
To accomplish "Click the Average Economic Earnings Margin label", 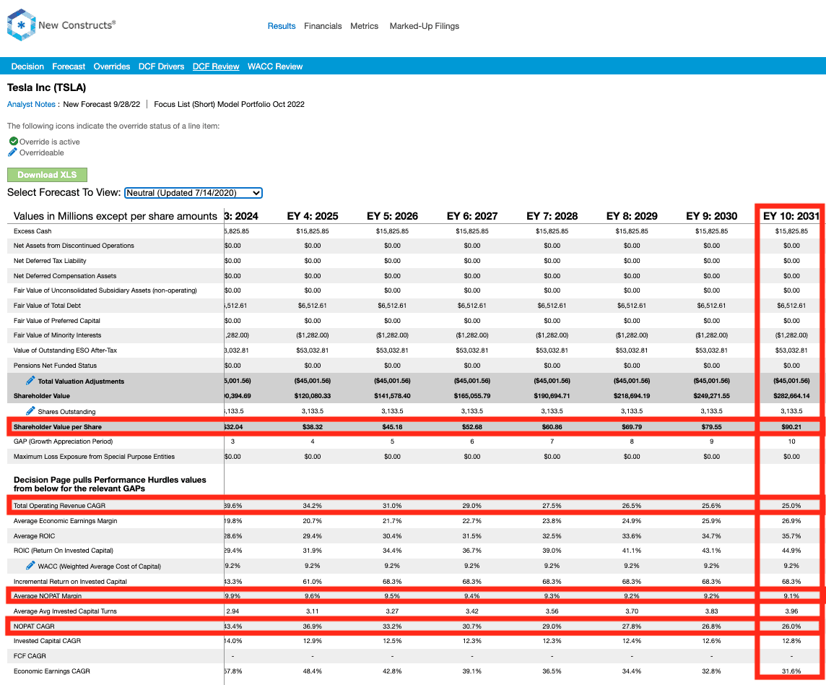I will (65, 521).
